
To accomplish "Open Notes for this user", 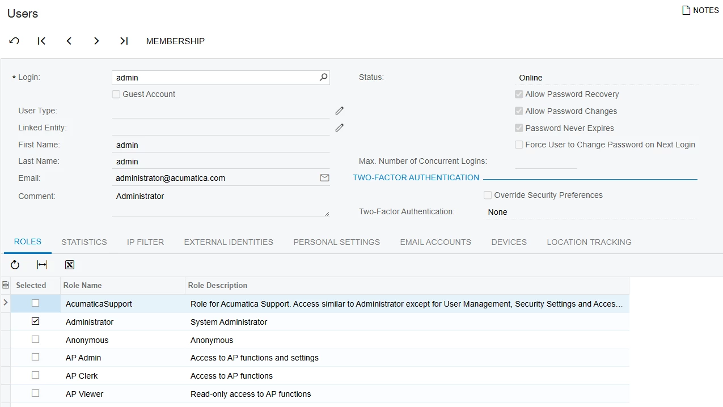I will [x=700, y=10].
